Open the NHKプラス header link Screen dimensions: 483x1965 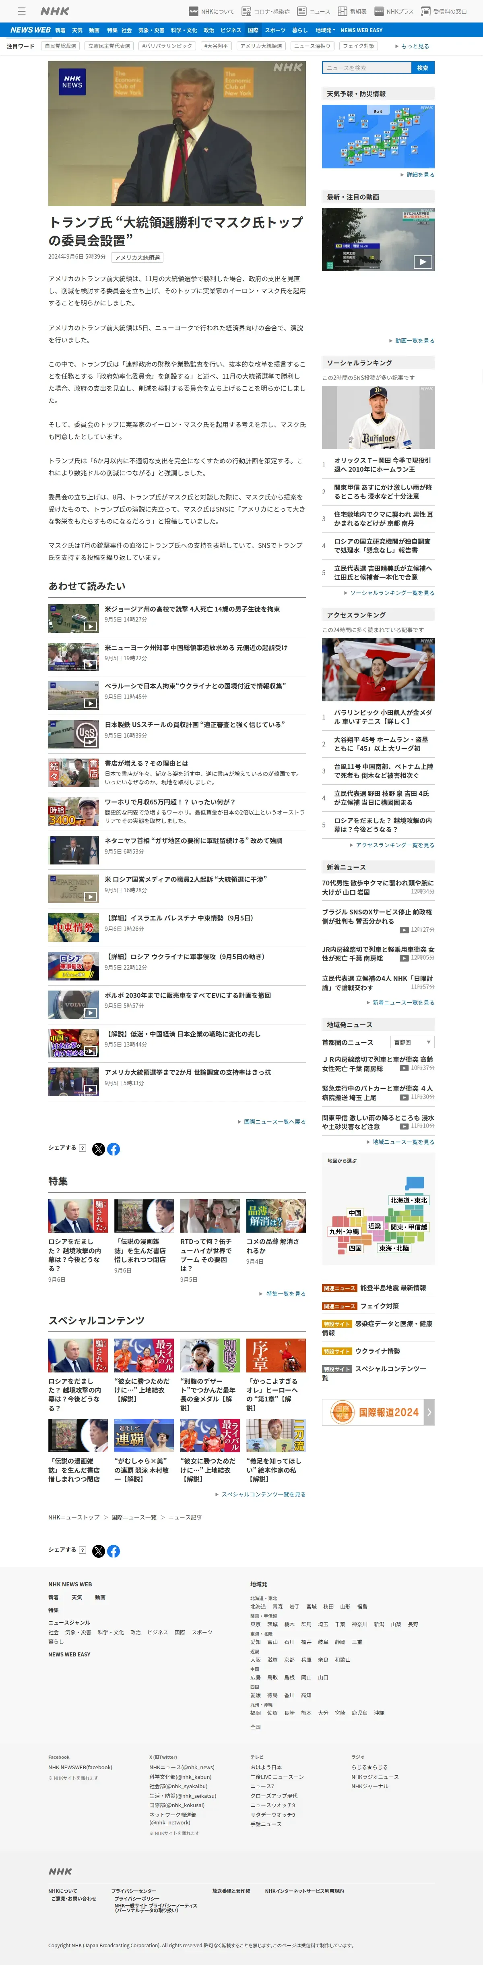[394, 11]
